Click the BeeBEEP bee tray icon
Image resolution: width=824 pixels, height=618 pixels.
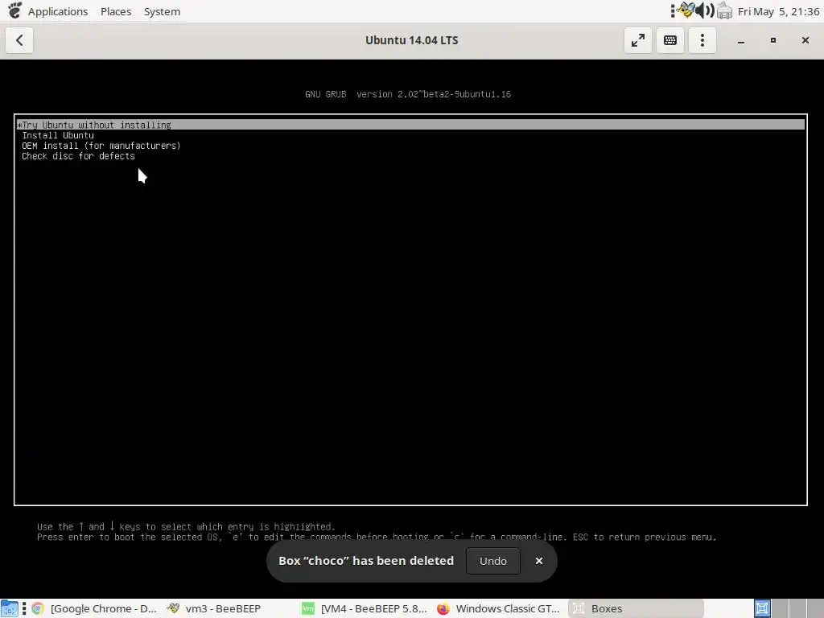[686, 10]
